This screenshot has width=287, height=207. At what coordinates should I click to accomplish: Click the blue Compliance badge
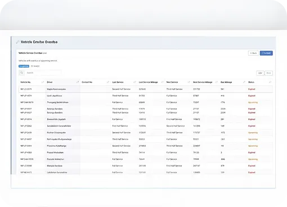tap(24, 66)
